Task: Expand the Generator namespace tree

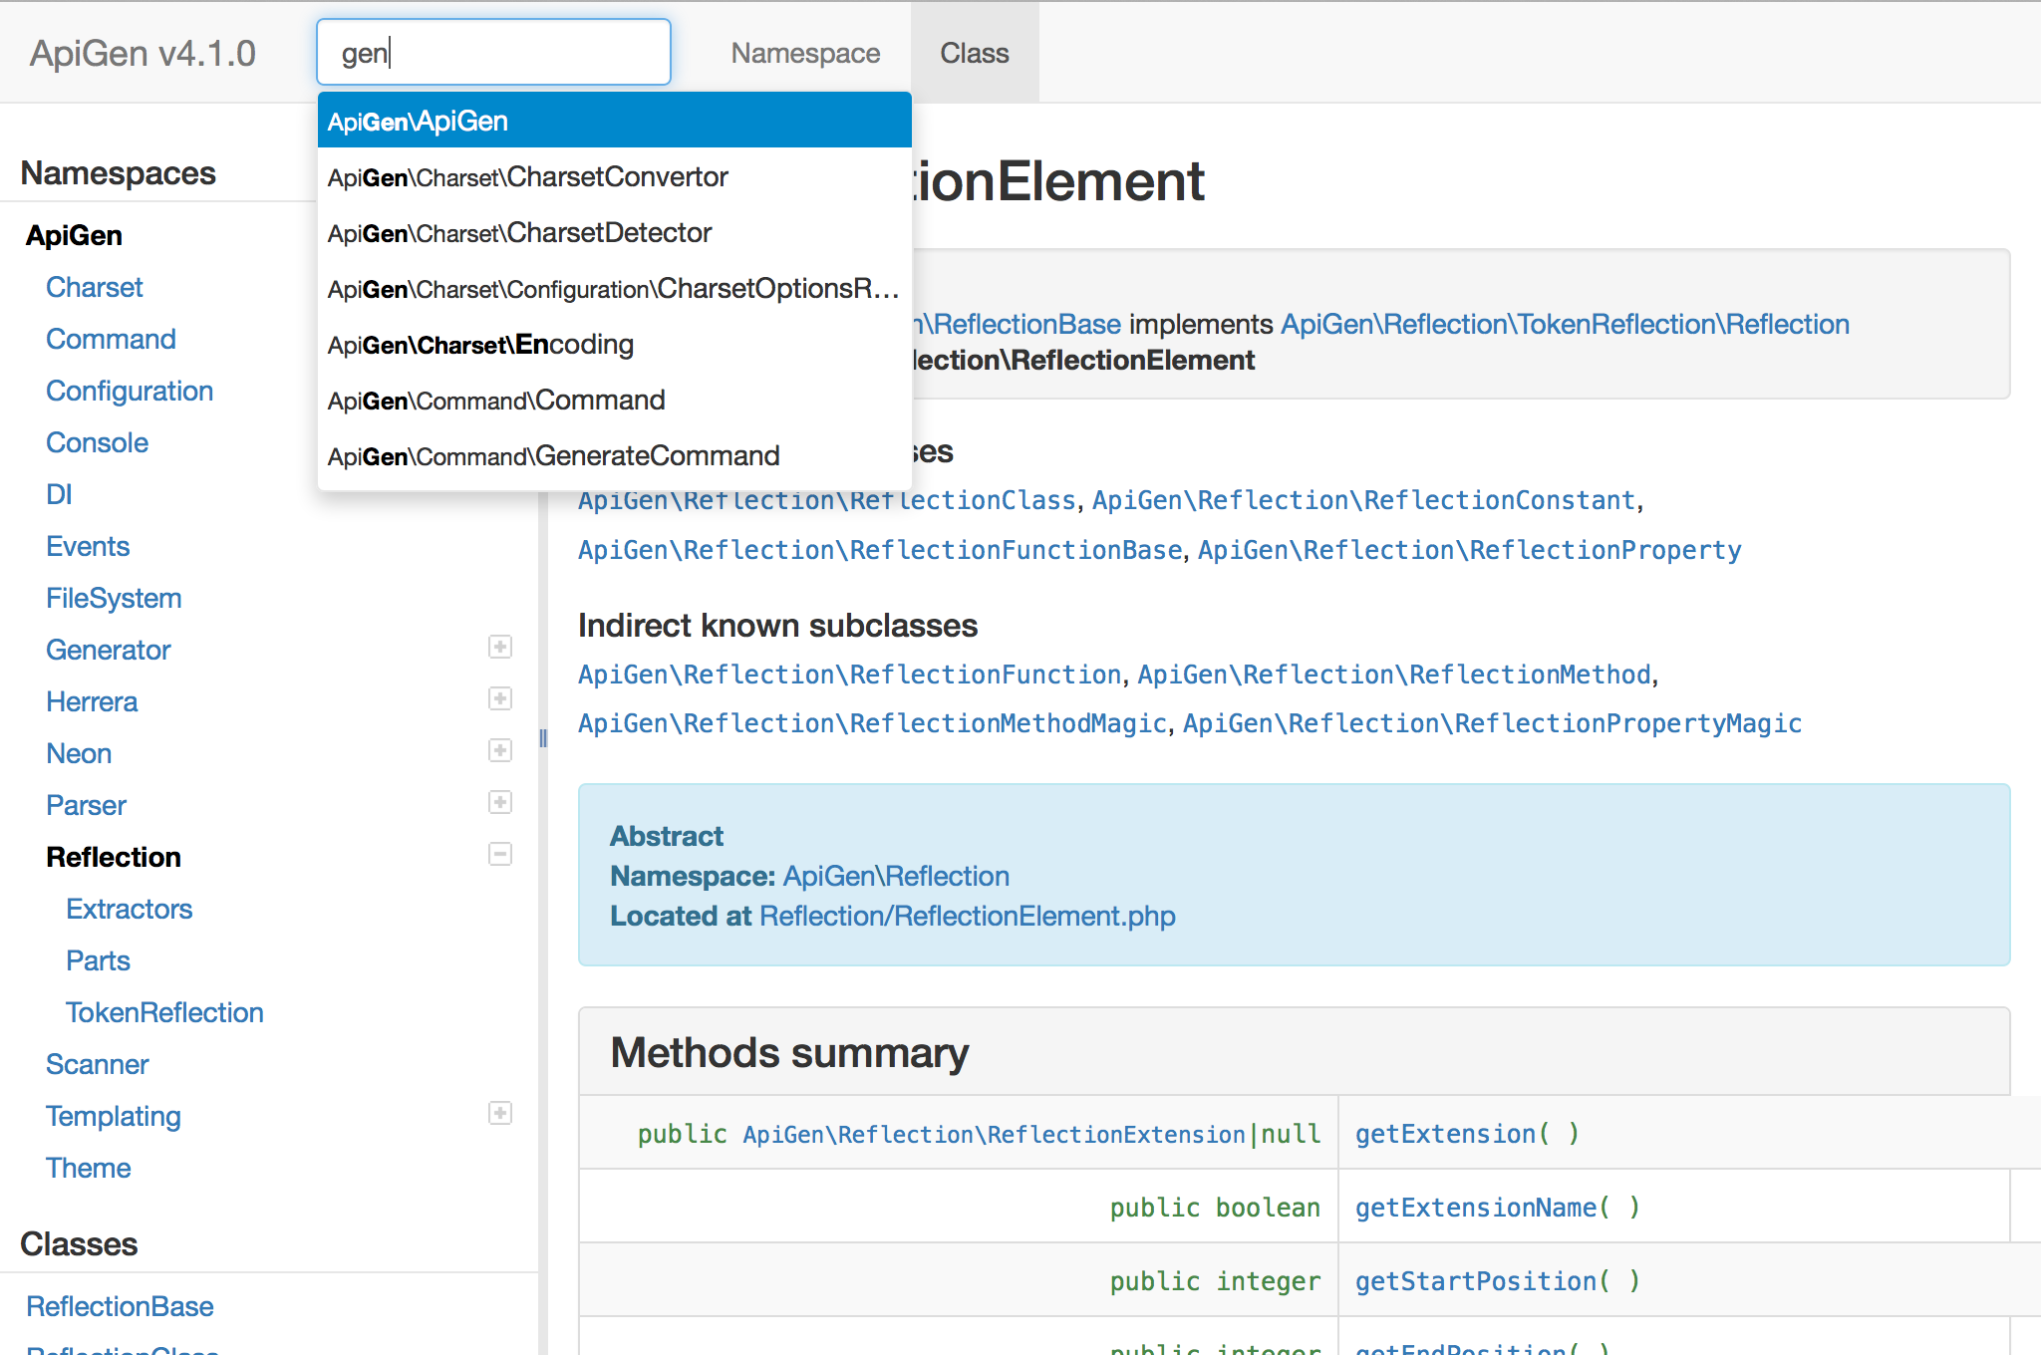Action: point(500,647)
